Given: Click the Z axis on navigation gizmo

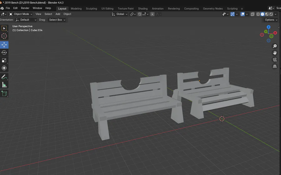Looking at the screenshot, I should tap(269, 27).
